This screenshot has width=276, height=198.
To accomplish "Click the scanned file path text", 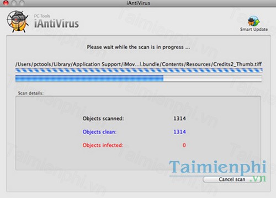I will (x=139, y=64).
